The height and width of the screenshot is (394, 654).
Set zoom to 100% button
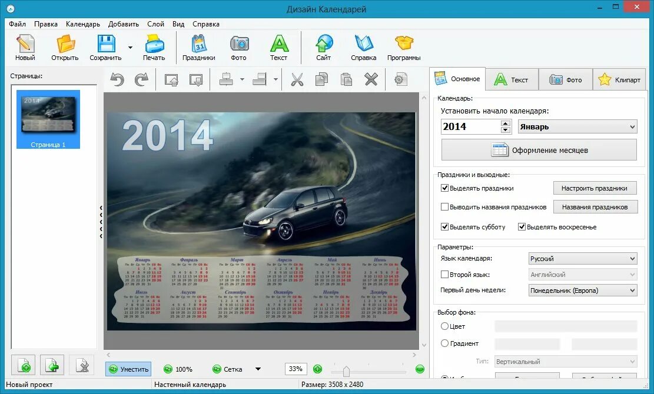[x=178, y=369]
